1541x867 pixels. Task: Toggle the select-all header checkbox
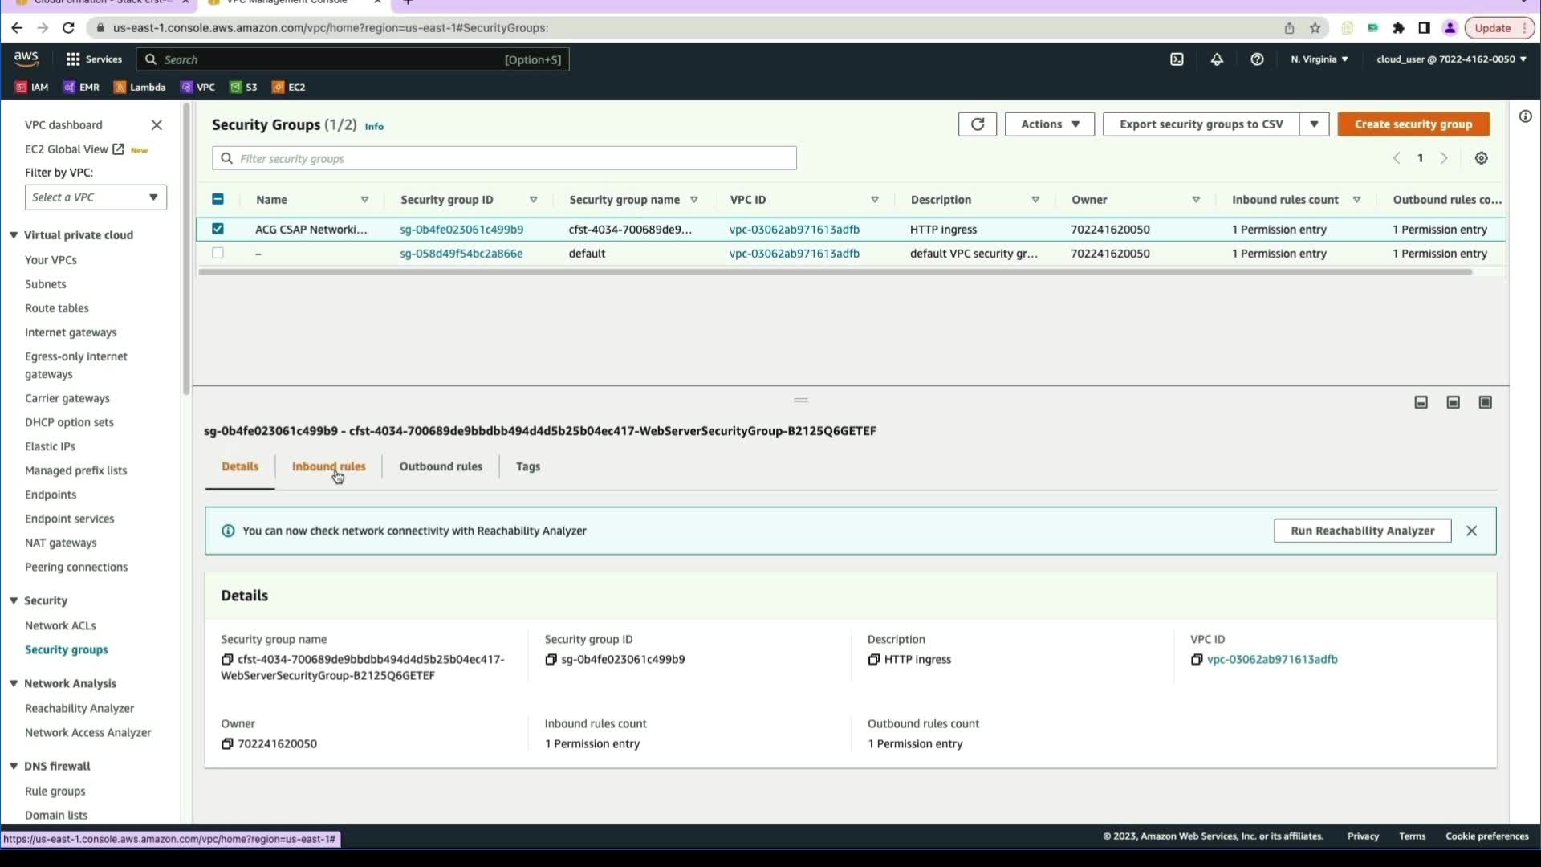click(218, 199)
